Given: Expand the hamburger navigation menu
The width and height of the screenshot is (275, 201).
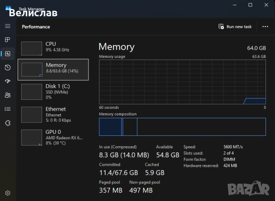Looking at the screenshot, I should tap(7, 26).
